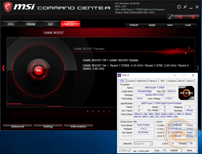Click the CPU-Z app icon in title bar
The width and height of the screenshot is (202, 154).
coord(119,75)
